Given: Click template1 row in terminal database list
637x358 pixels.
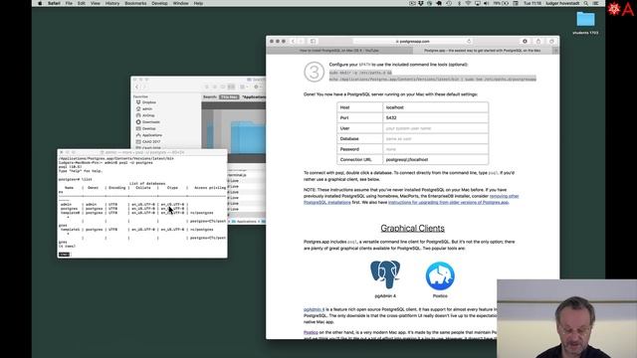Looking at the screenshot, I should point(136,230).
